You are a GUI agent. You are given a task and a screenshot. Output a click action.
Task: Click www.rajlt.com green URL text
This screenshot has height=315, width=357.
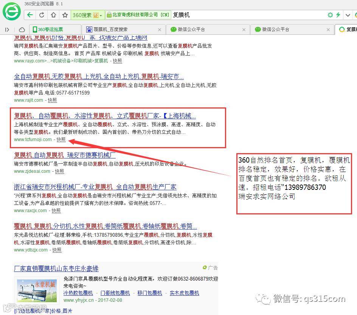pyautogui.click(x=28, y=100)
